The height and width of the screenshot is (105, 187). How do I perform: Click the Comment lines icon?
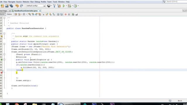click(73, 14)
